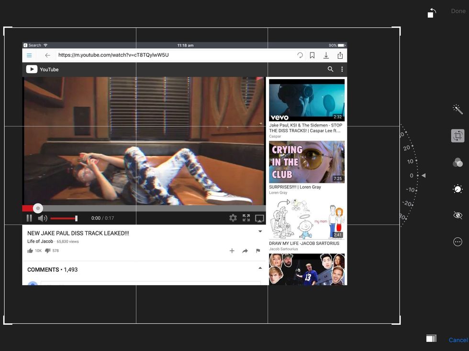
Task: Reload the page with refresh icon
Action: (300, 55)
